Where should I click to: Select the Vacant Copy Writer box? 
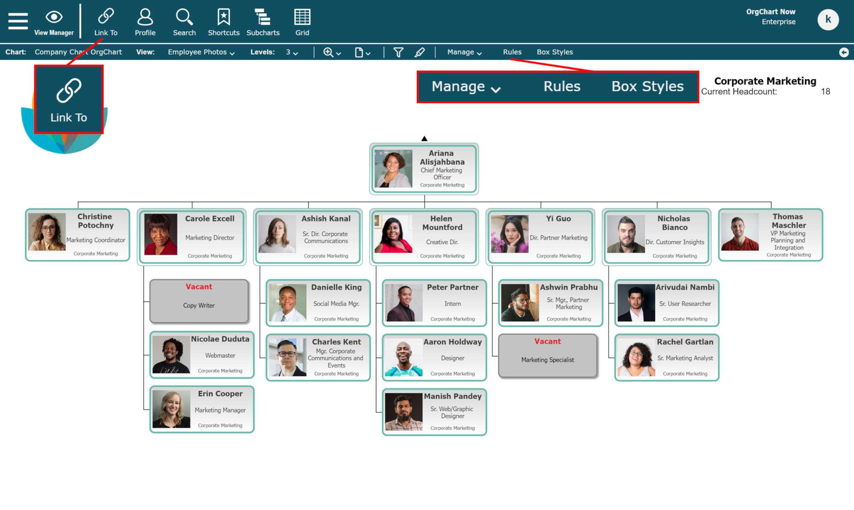coord(199,301)
